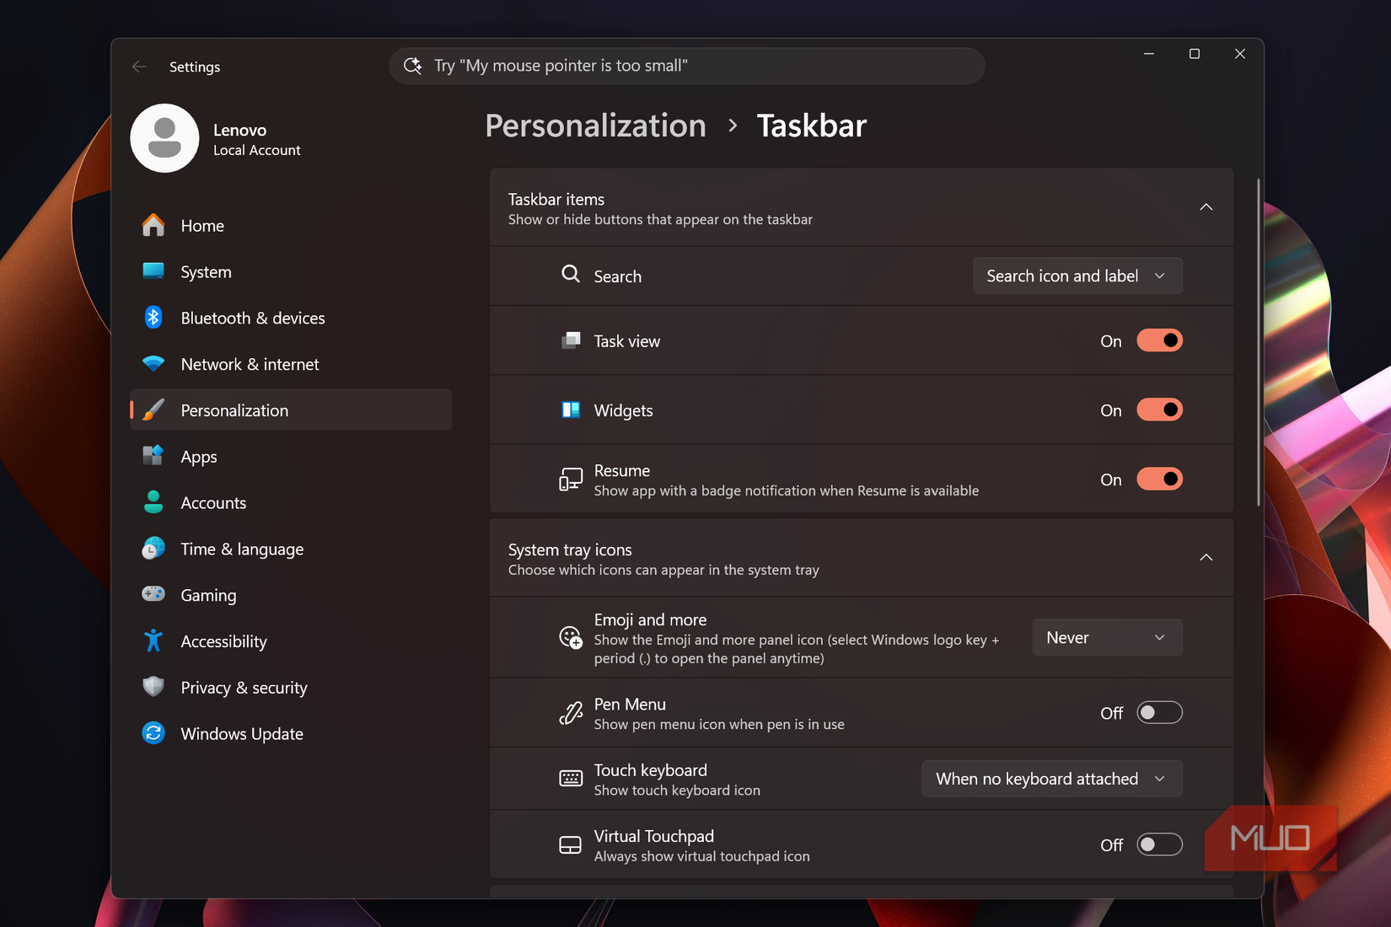1391x927 pixels.
Task: Open the Search icon and label dropdown
Action: tap(1077, 276)
